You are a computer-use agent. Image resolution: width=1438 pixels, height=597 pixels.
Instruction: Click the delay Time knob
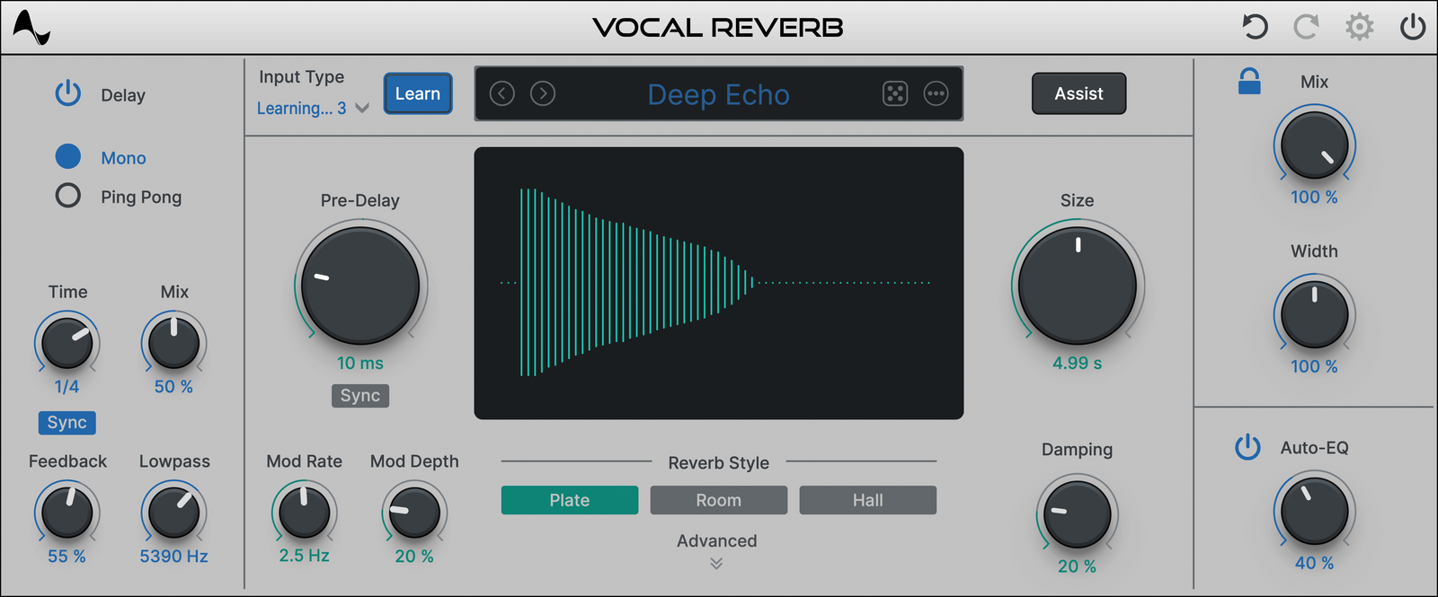[67, 343]
